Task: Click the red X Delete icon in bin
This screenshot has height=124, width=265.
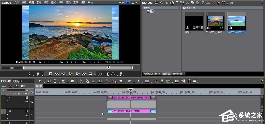Action: tap(213, 3)
